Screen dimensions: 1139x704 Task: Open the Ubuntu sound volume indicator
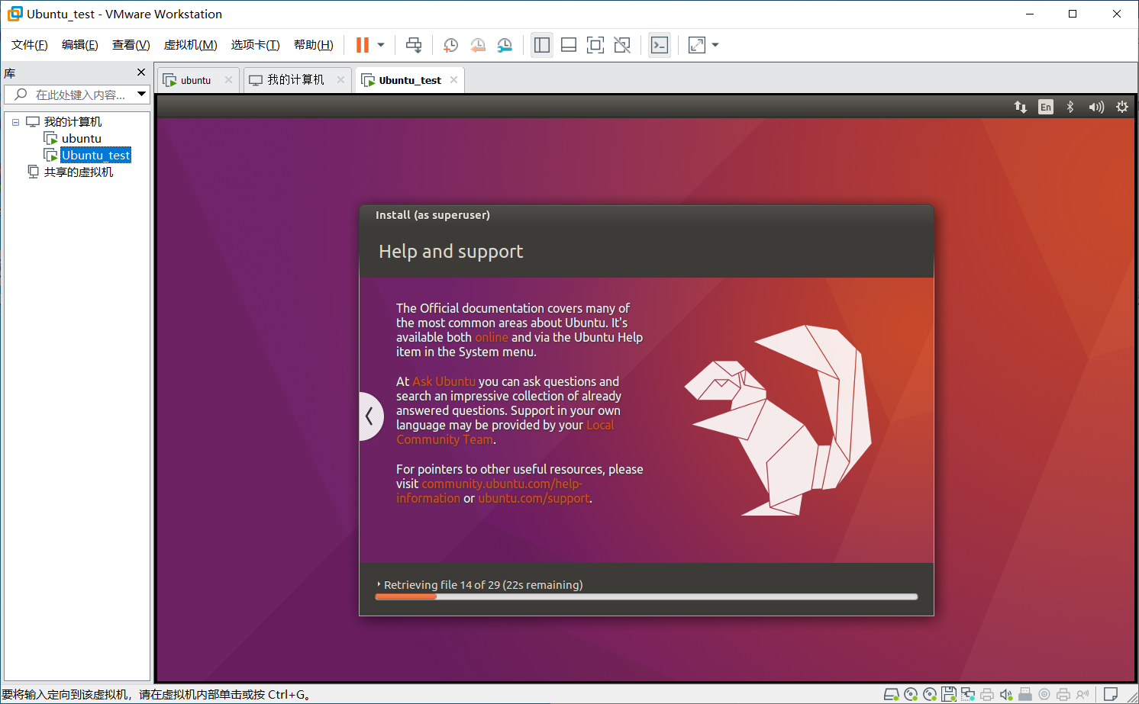pyautogui.click(x=1096, y=107)
